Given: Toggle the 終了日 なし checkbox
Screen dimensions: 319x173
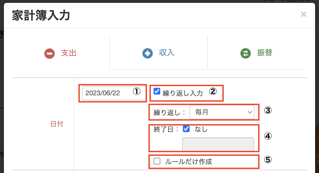Looking at the screenshot, I should coord(186,129).
